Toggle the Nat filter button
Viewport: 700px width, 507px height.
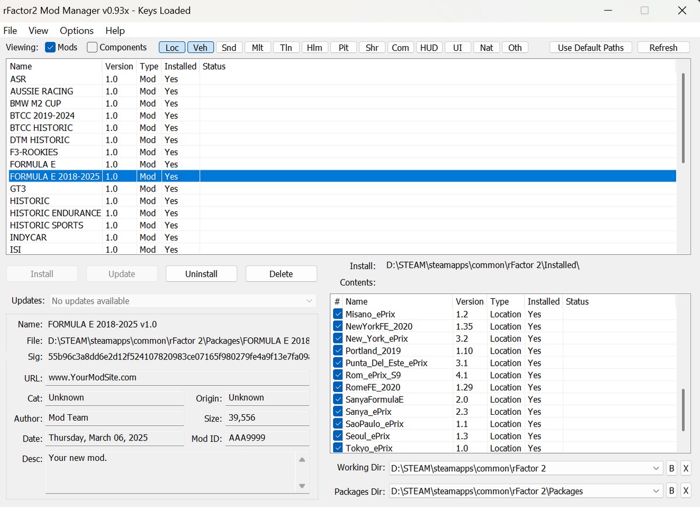487,48
